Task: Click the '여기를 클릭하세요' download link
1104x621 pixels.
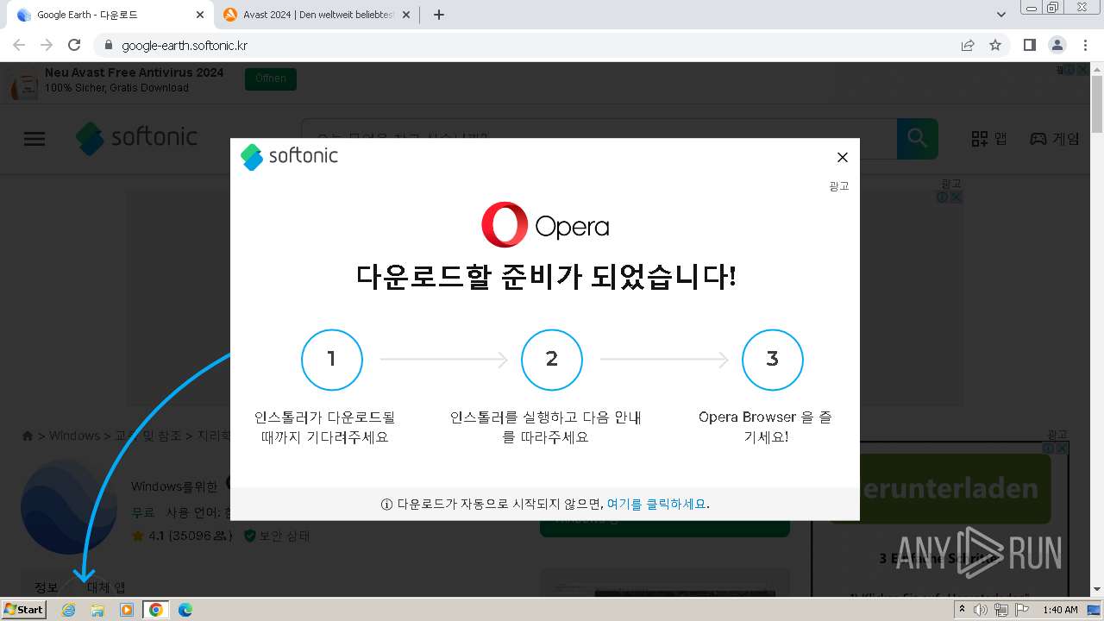Action: click(656, 504)
